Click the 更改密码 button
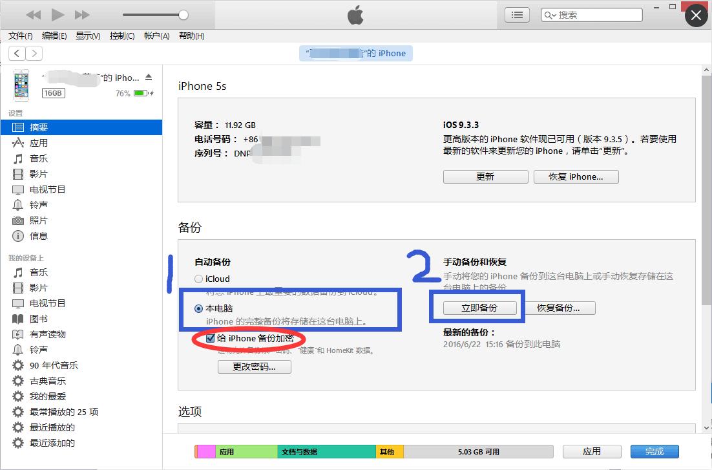Image resolution: width=712 pixels, height=470 pixels. [x=254, y=367]
